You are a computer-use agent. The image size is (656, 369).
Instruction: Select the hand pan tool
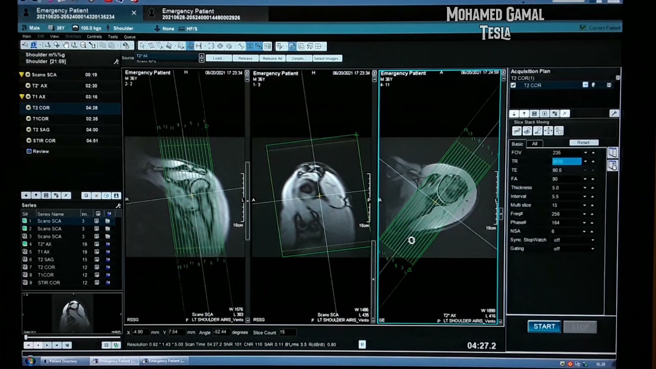point(66,45)
